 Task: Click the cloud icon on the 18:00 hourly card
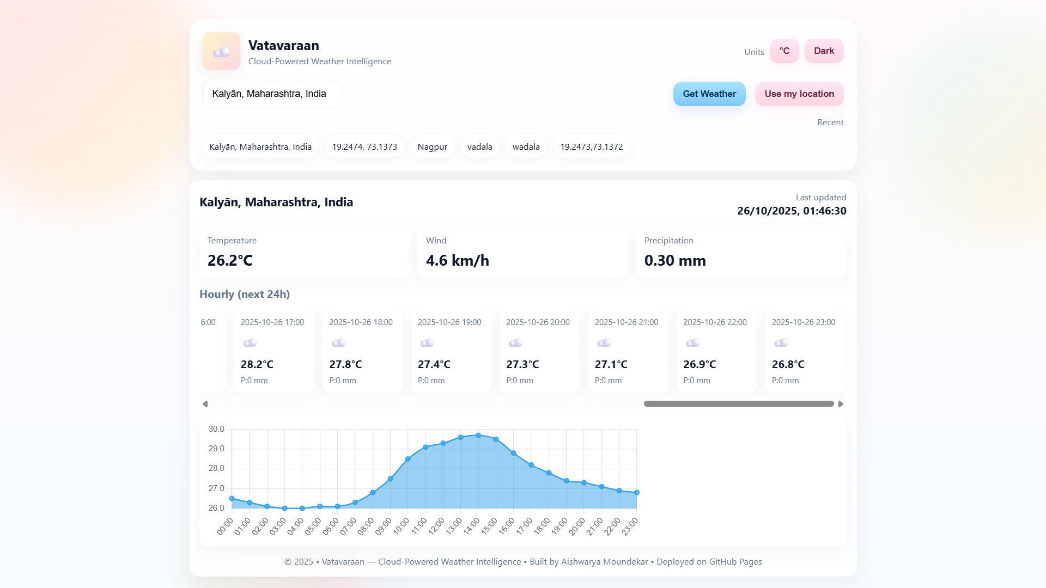click(x=338, y=342)
